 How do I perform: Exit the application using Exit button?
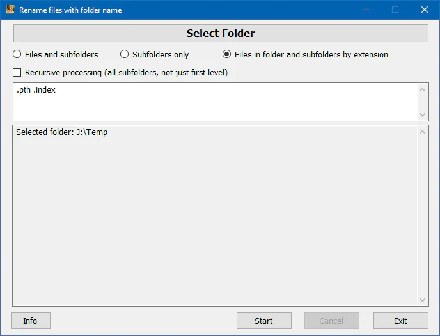pos(401,321)
